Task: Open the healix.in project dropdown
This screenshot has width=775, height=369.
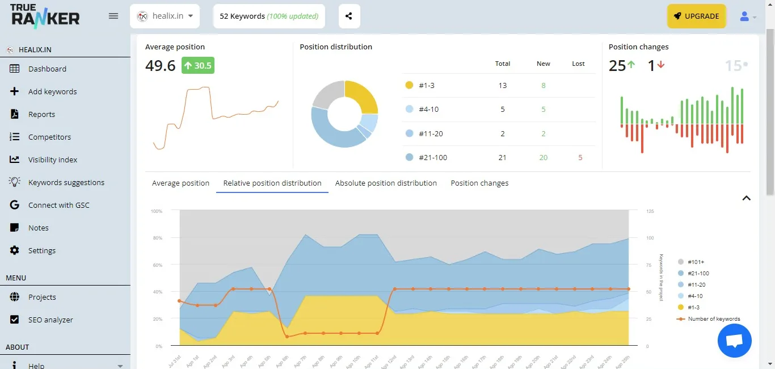Action: coord(165,16)
